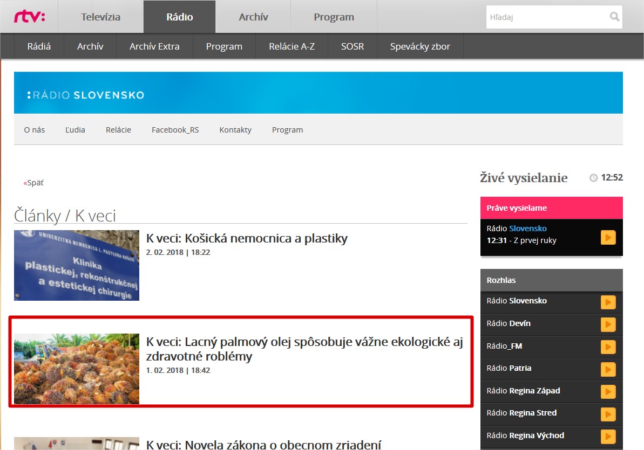This screenshot has width=644, height=450.
Task: Click Rádio Slovensko link under Práve vysielame
Action: click(x=517, y=229)
